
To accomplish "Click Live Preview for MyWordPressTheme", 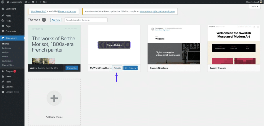I will click(x=130, y=68).
